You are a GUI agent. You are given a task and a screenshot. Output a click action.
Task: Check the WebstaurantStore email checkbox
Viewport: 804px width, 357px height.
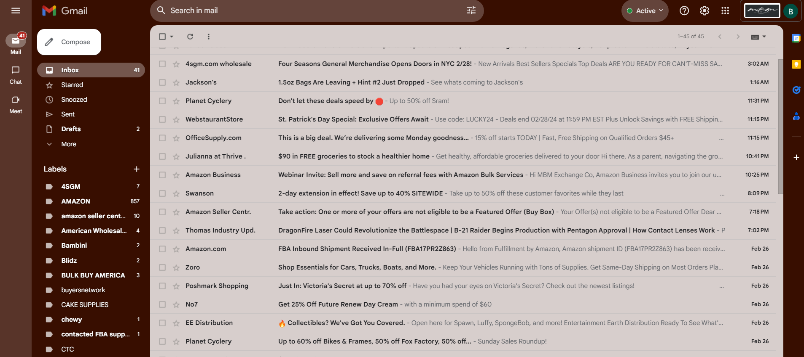(x=162, y=119)
